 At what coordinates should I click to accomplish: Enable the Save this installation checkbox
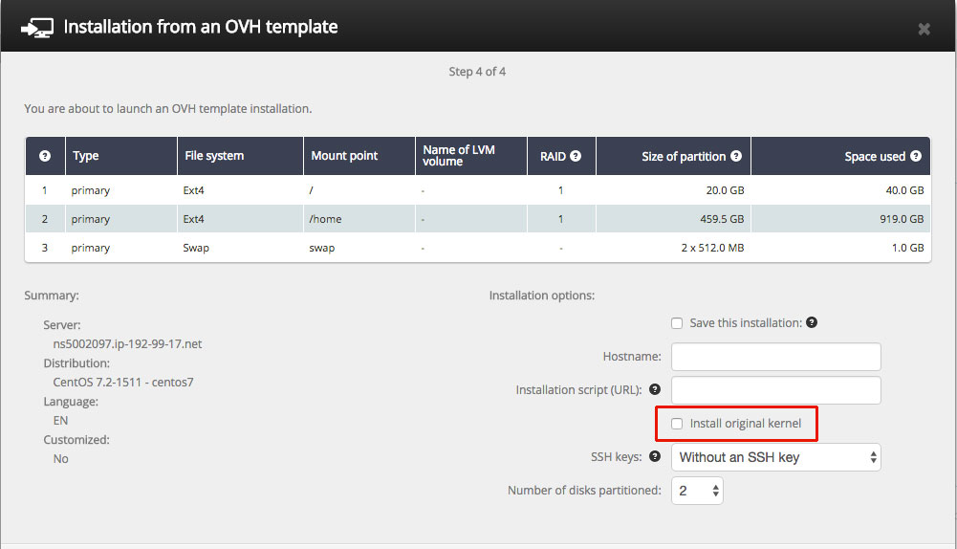[677, 323]
